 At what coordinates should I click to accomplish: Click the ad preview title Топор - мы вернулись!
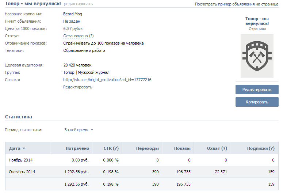257,21
